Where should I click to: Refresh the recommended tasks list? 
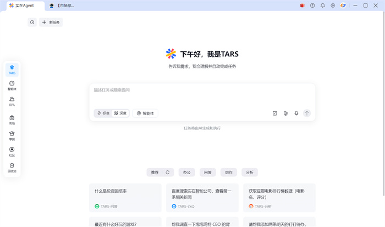[x=168, y=172]
